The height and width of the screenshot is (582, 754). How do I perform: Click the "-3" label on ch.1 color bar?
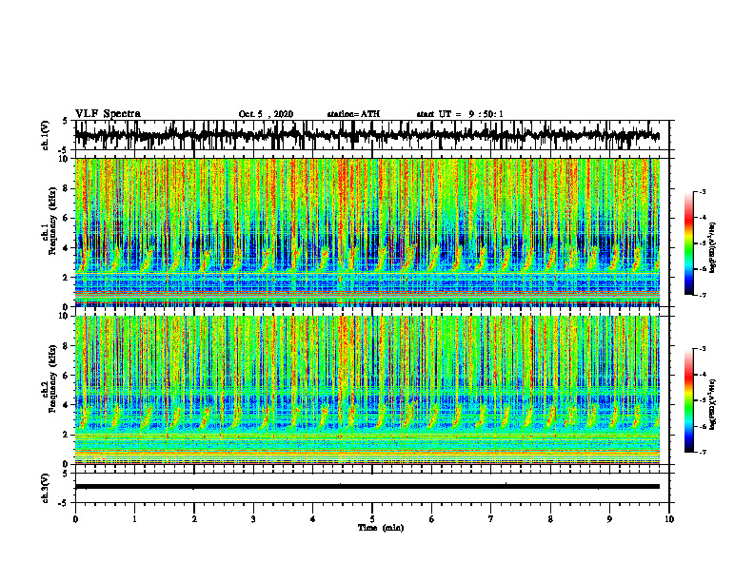coord(702,192)
